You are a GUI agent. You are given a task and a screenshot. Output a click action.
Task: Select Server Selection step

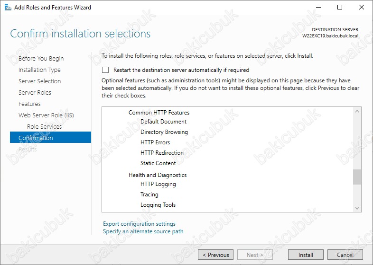coord(40,81)
